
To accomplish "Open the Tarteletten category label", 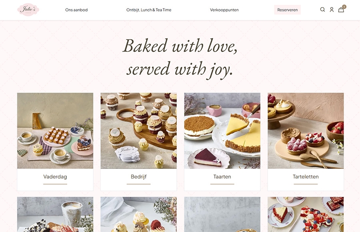I will [x=306, y=177].
